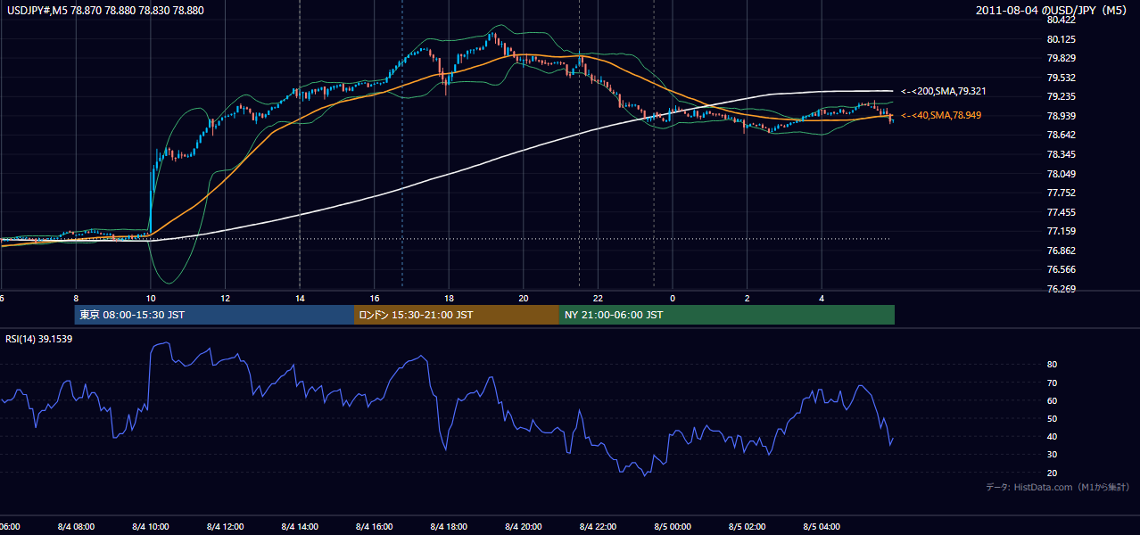Viewport: 1140px width, 535px height.
Task: Click hour label 2 under price chart
Action: click(748, 298)
